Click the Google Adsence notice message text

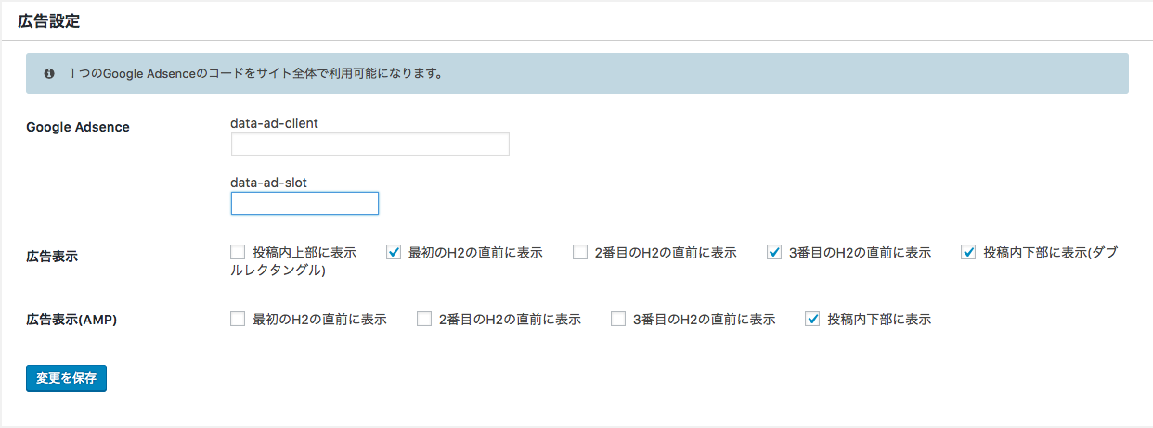pos(255,73)
